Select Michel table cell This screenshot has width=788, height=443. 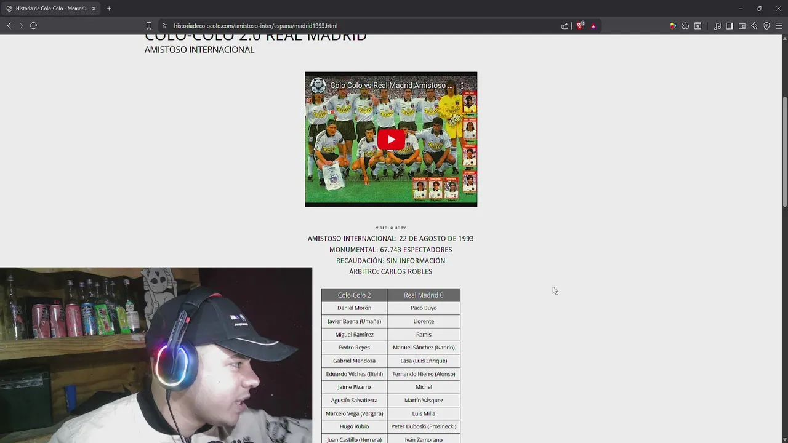(424, 387)
